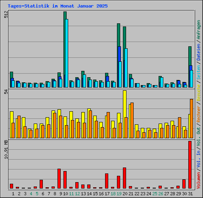Click the chart title 'Tages-Statistik im Monat Januar 2025'
The width and height of the screenshot is (203, 198).
click(57, 6)
